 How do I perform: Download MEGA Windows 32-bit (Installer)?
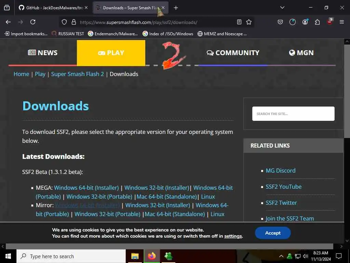click(x=157, y=188)
